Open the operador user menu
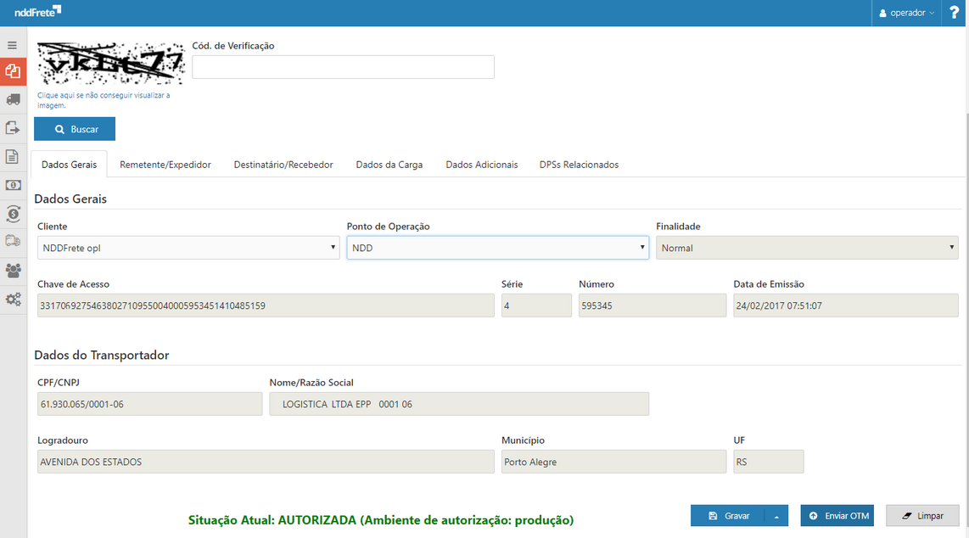This screenshot has width=969, height=538. coord(906,12)
